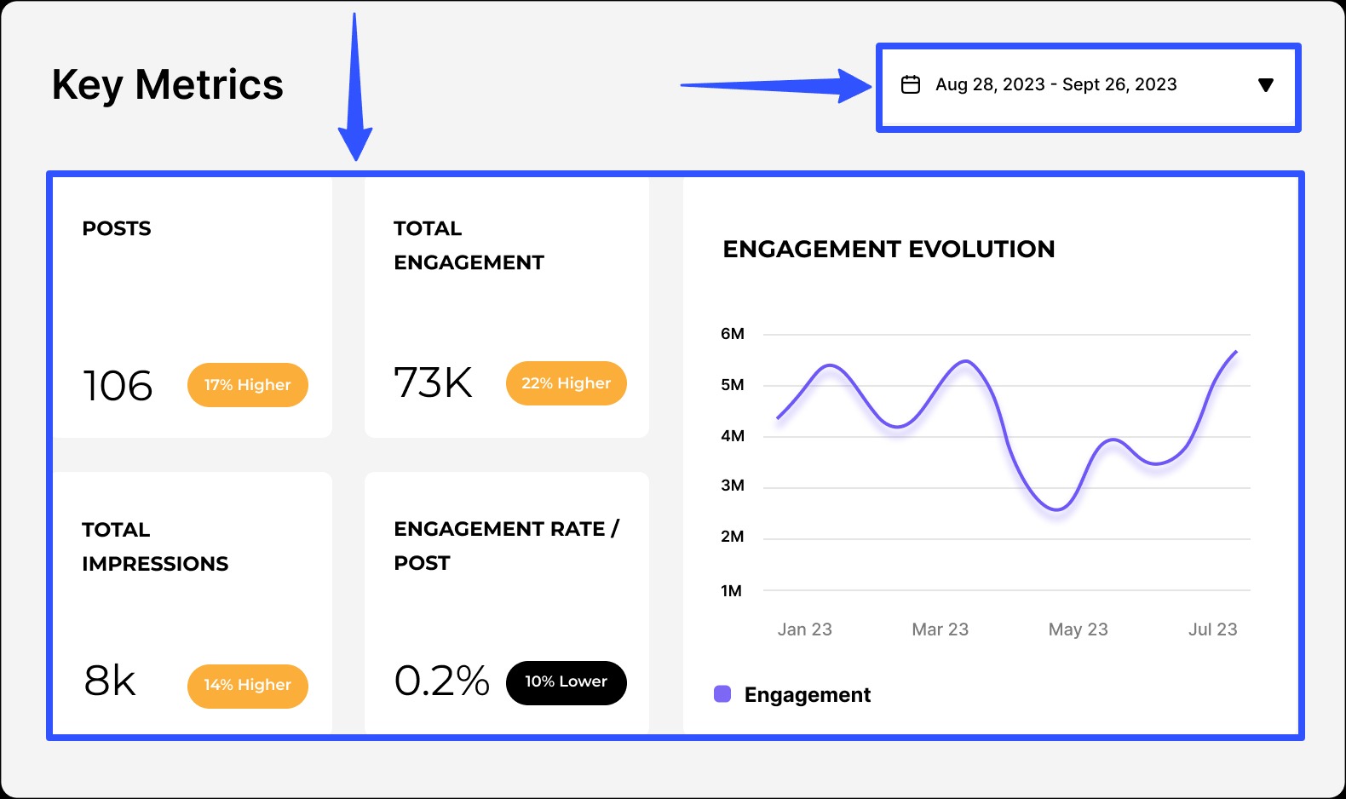
Task: Open the Total Engagement card title
Action: click(469, 245)
